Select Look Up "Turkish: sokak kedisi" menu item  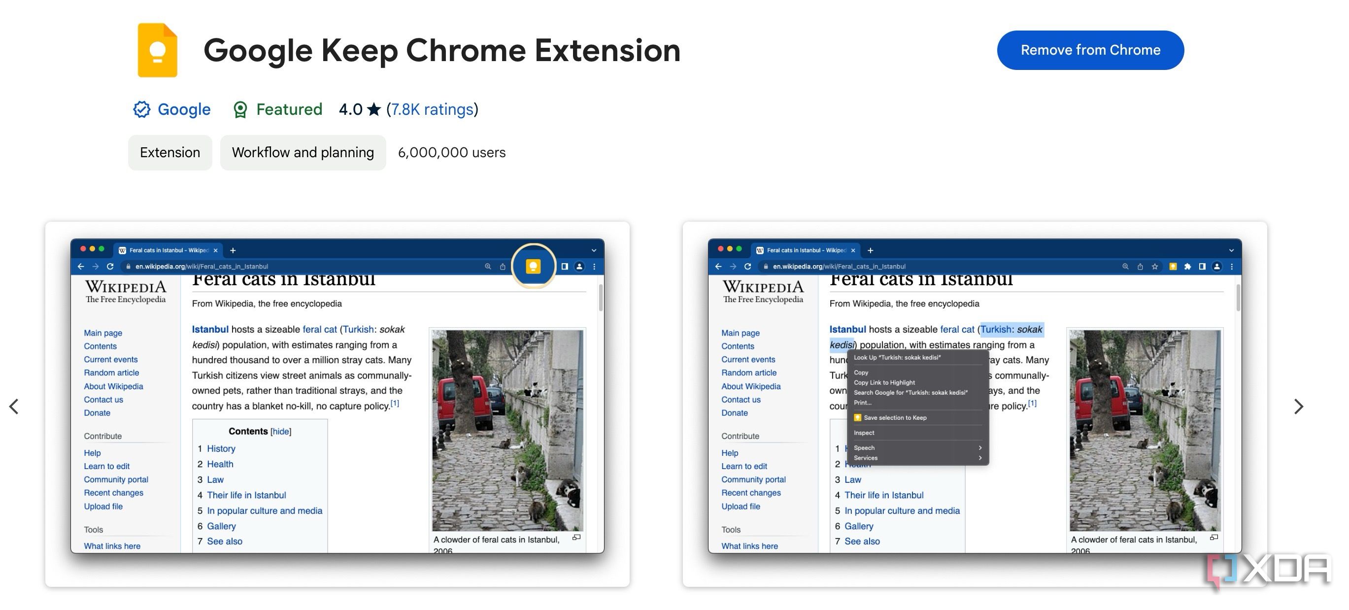(917, 358)
